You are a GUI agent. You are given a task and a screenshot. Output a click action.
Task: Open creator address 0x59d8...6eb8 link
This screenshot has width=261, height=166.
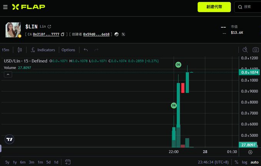coord(96,35)
